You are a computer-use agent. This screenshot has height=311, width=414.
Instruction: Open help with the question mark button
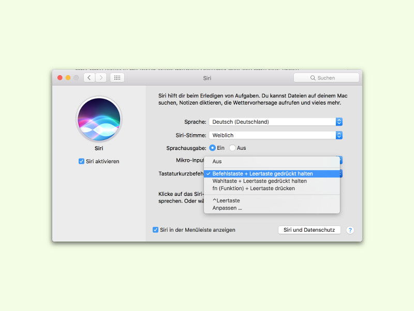(x=350, y=230)
